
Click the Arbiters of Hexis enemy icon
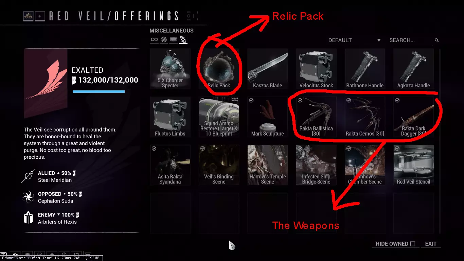tap(28, 218)
